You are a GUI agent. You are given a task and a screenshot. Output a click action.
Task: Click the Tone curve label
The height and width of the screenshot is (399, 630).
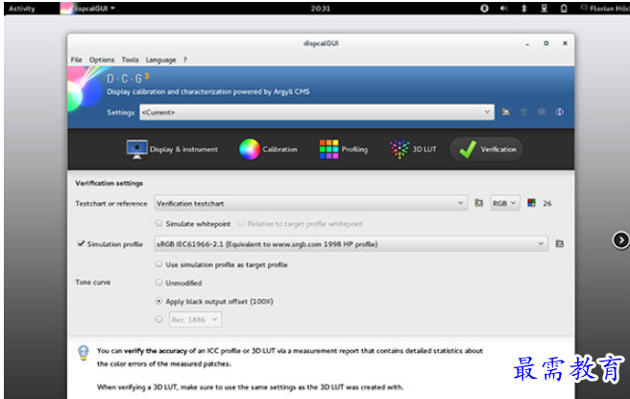93,282
